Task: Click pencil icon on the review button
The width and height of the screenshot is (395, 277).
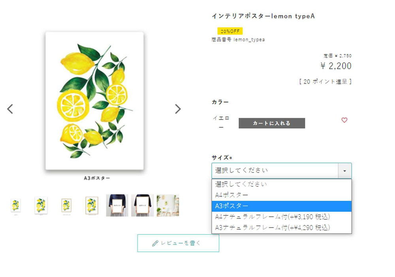Action: click(x=155, y=243)
